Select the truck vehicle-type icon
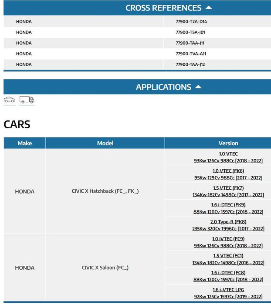 pos(27,100)
